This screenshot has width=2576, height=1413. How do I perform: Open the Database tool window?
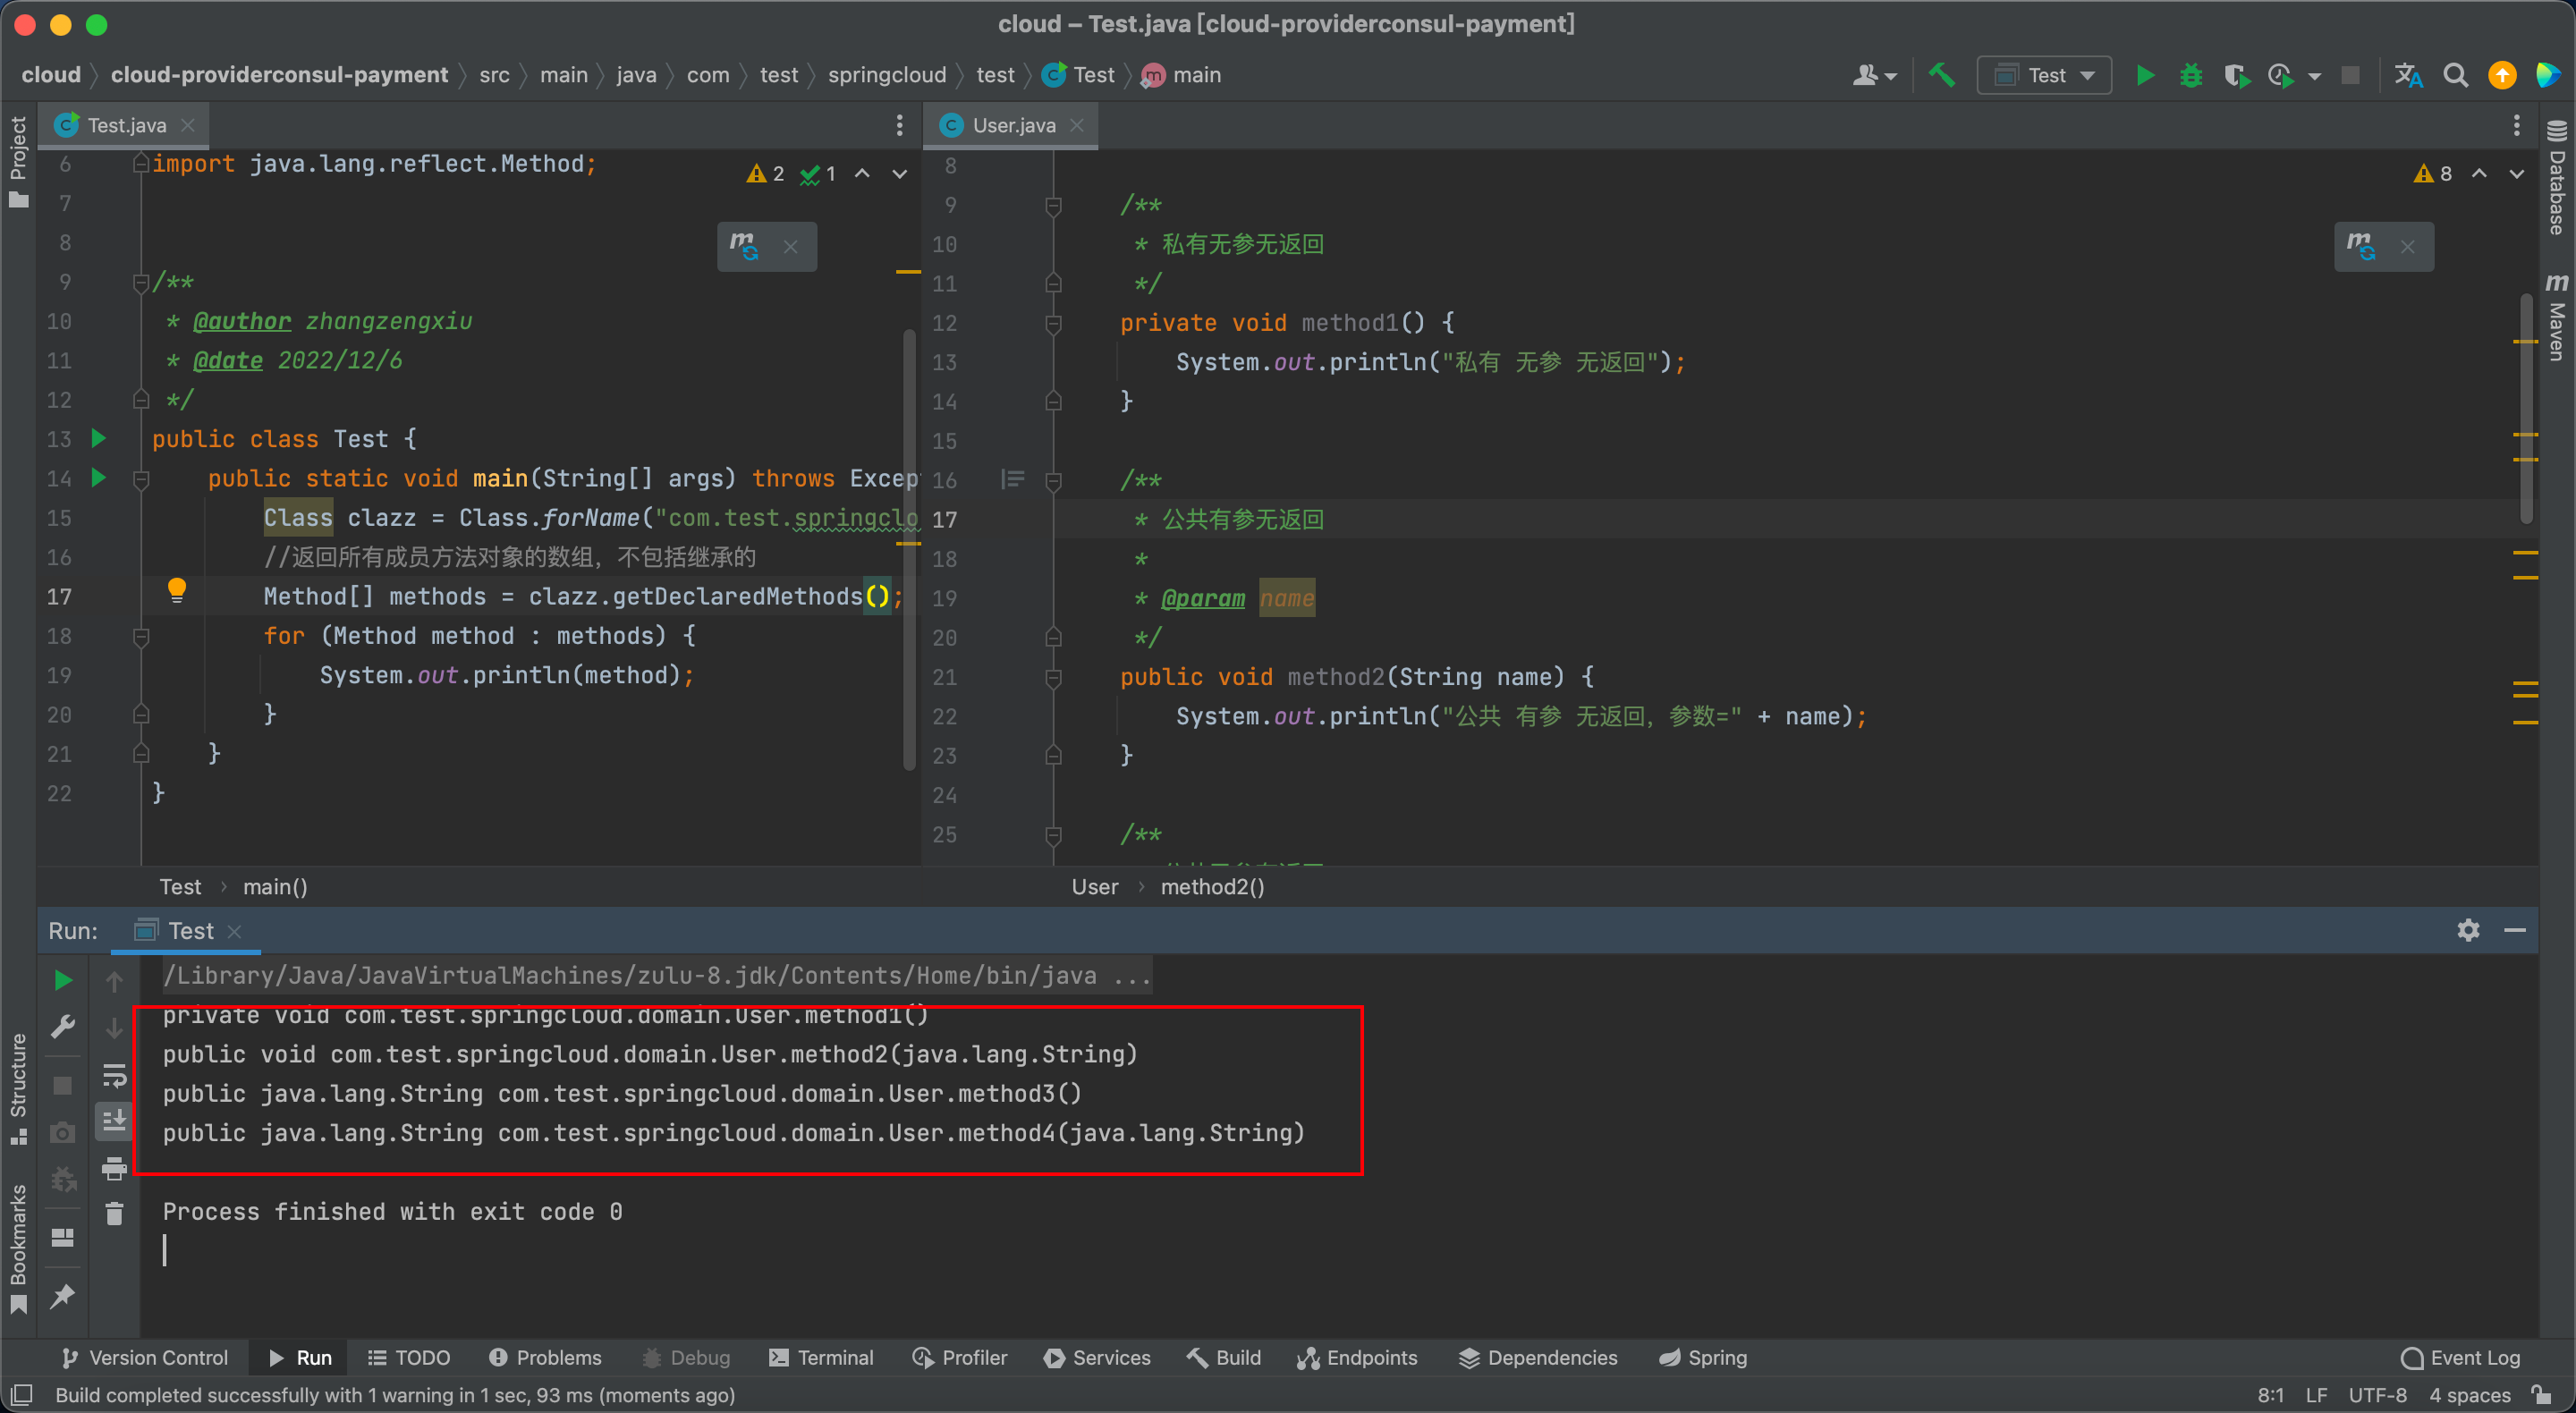coord(2556,178)
